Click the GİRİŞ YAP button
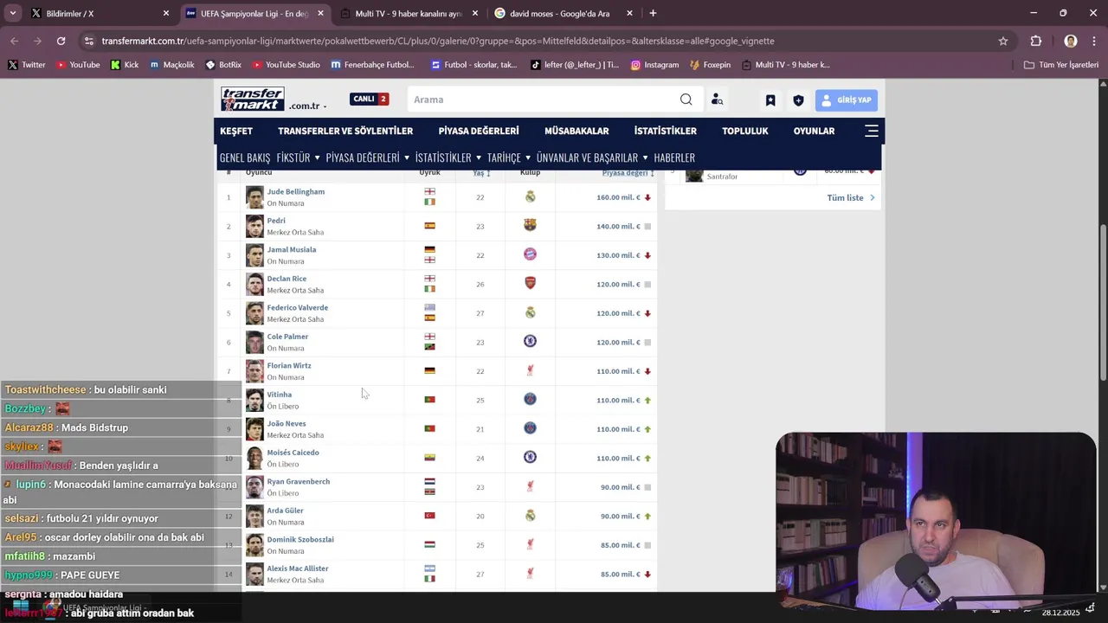 (x=847, y=100)
